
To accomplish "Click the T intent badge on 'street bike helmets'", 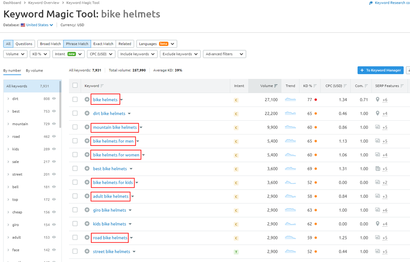I will [236, 252].
